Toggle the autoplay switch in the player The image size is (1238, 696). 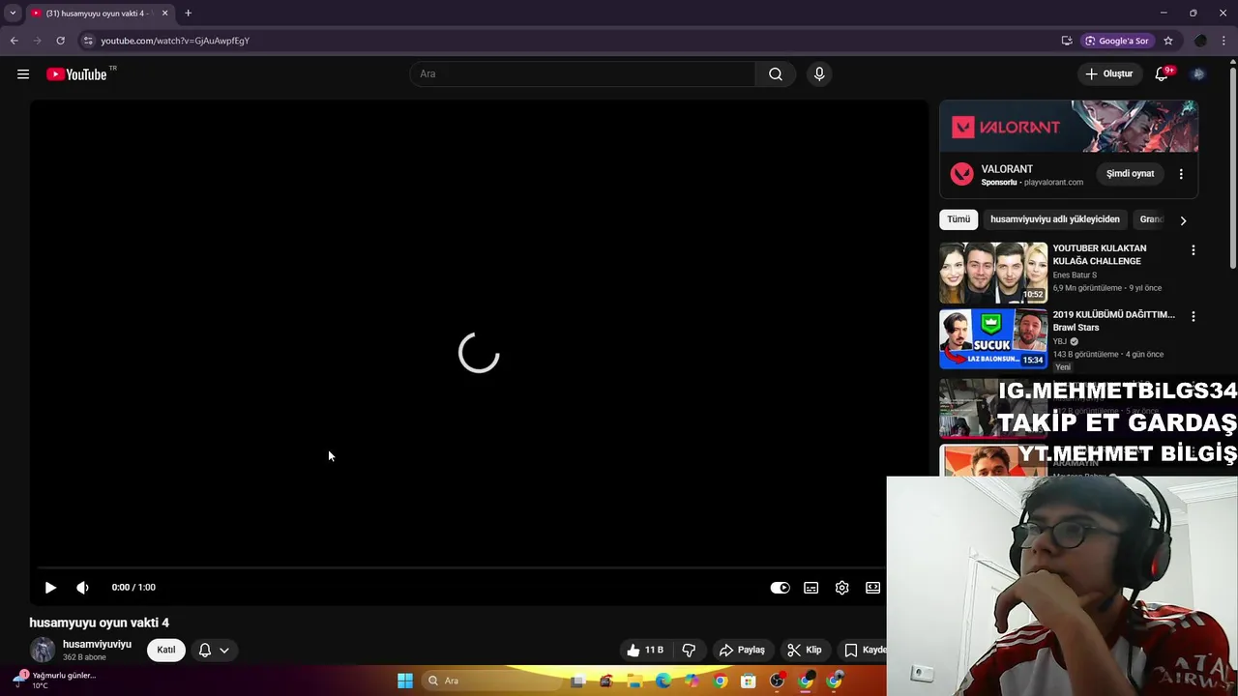(780, 588)
